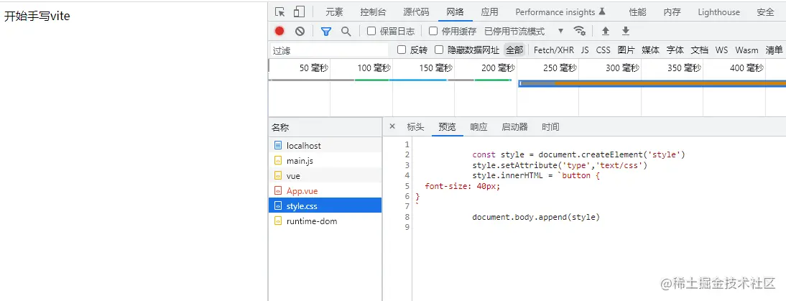This screenshot has width=786, height=301.
Task: Filter requests by 清单 type
Action: (774, 50)
